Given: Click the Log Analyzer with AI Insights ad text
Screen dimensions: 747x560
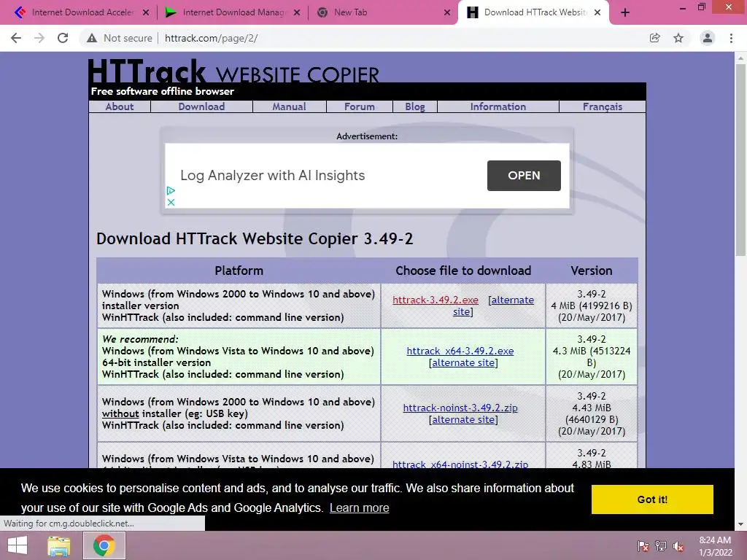Looking at the screenshot, I should pos(273,176).
